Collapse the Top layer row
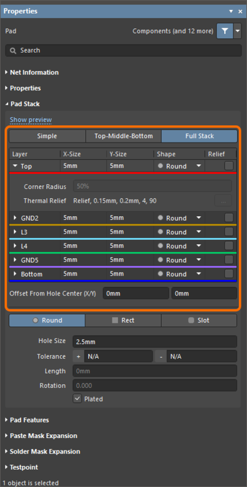 pyautogui.click(x=15, y=166)
